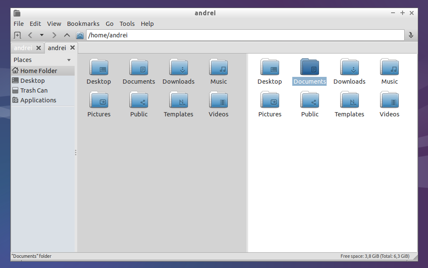Click the window resize grip in status bar corner

pos(415,257)
